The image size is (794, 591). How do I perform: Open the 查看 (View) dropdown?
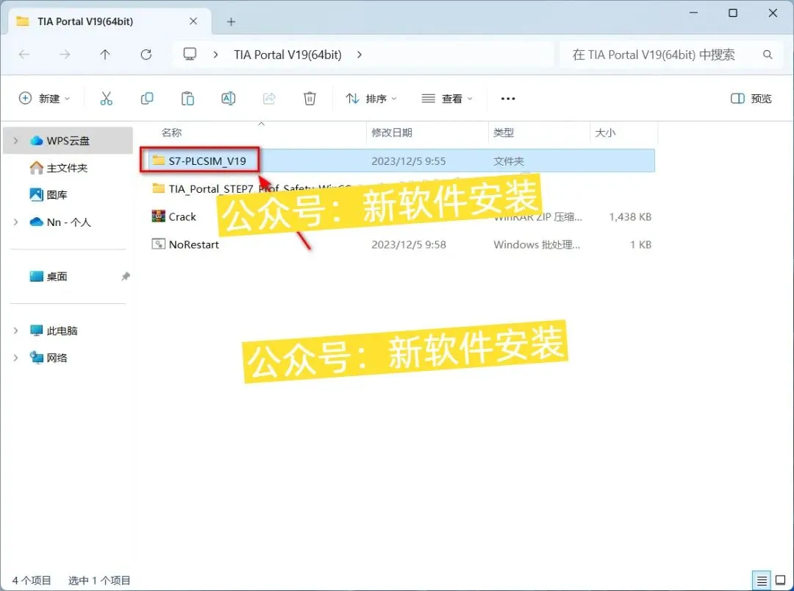[447, 99]
